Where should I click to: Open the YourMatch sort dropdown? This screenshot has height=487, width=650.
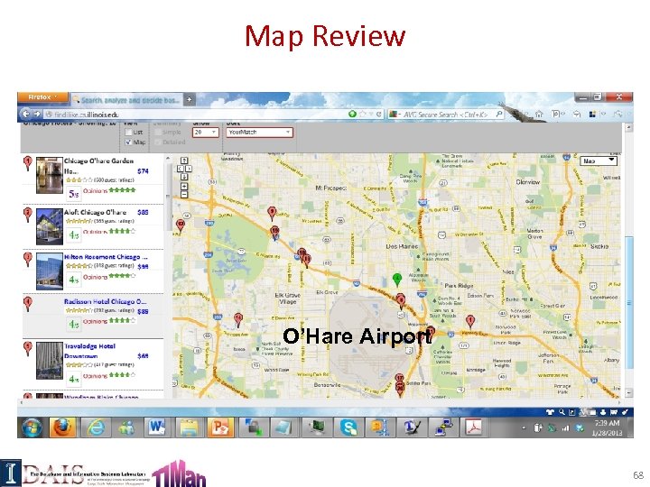pos(259,132)
